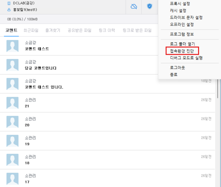Image resolution: width=221 pixels, height=187 pixels.
Task: Click the cloud offline sync icon
Action: pos(134,7)
